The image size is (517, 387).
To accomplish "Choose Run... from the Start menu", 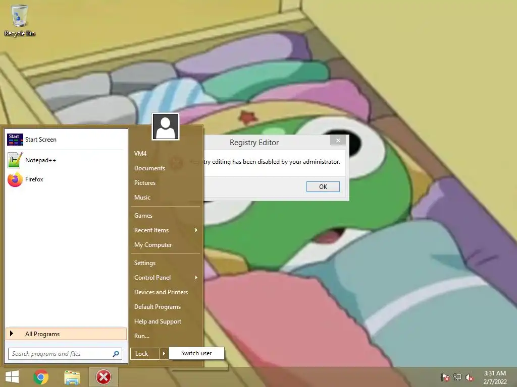I will pos(142,336).
